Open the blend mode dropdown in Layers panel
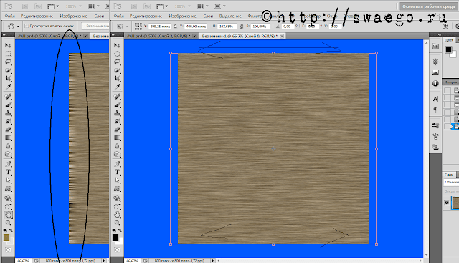This screenshot has width=459, height=263. (451, 182)
